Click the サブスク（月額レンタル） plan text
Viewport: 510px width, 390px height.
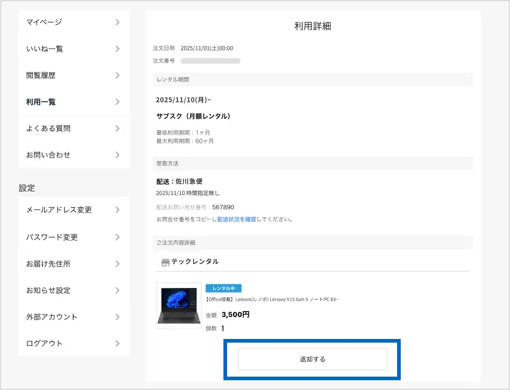(x=193, y=116)
